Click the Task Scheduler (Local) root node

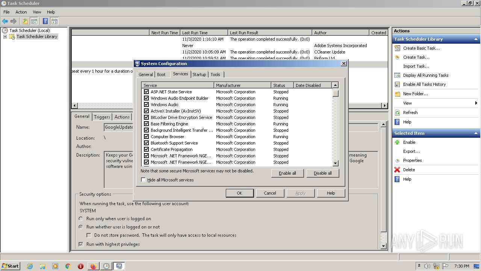tap(29, 30)
